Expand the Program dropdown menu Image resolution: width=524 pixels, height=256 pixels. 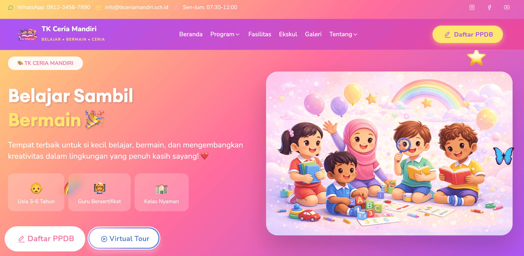click(x=225, y=34)
